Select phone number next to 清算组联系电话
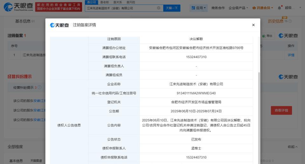305x164 pixels. coord(196,57)
